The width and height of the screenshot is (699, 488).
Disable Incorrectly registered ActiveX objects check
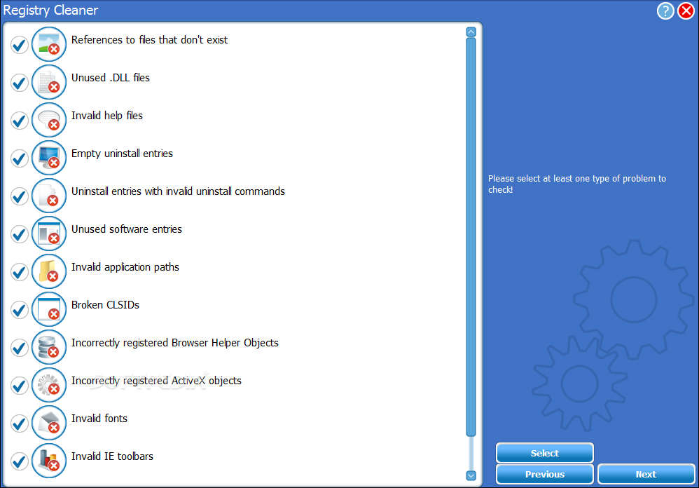20,386
